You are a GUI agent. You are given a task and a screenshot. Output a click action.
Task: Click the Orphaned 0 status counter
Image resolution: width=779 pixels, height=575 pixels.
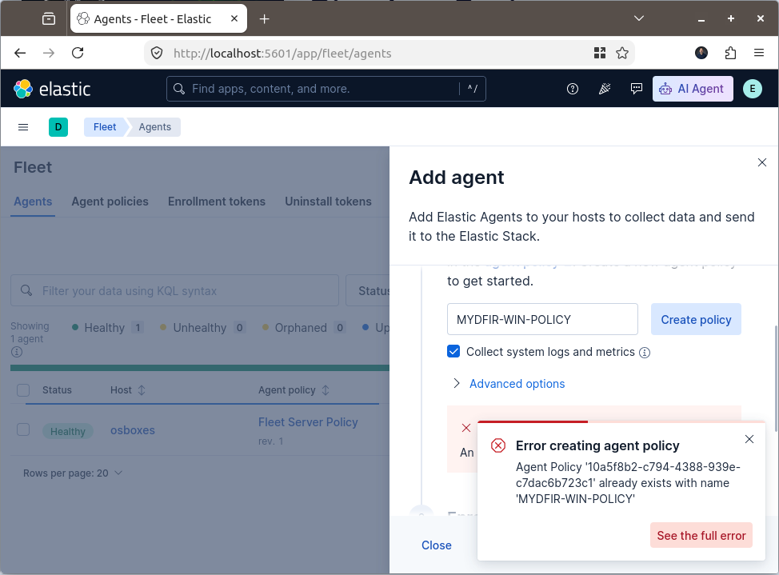[304, 328]
